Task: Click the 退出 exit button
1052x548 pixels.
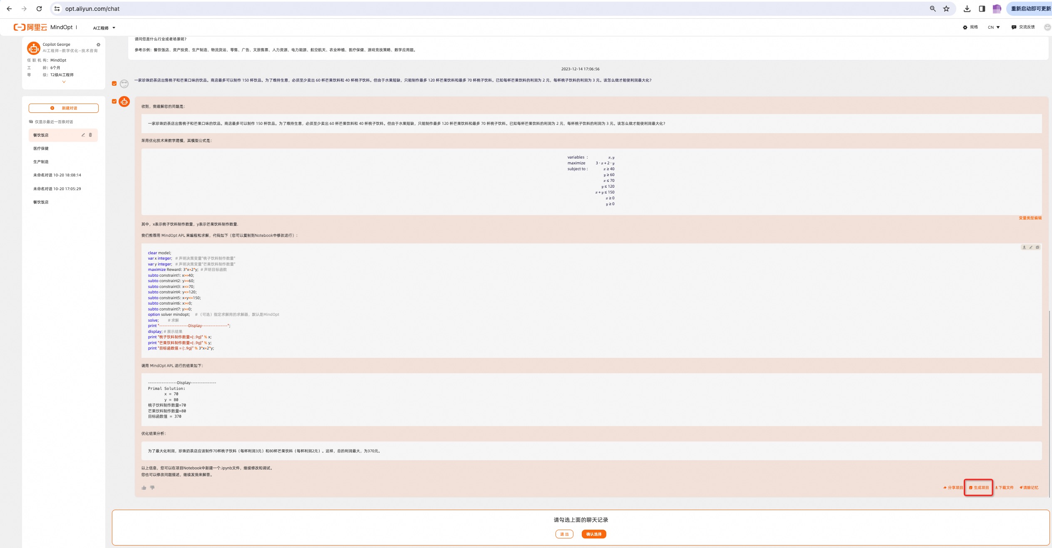Action: [x=564, y=534]
